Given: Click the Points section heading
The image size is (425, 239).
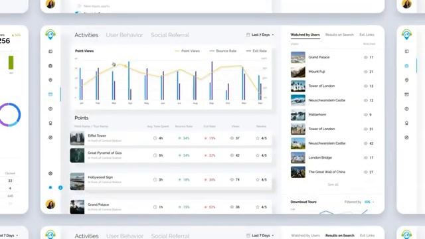Looking at the screenshot, I should (x=82, y=118).
